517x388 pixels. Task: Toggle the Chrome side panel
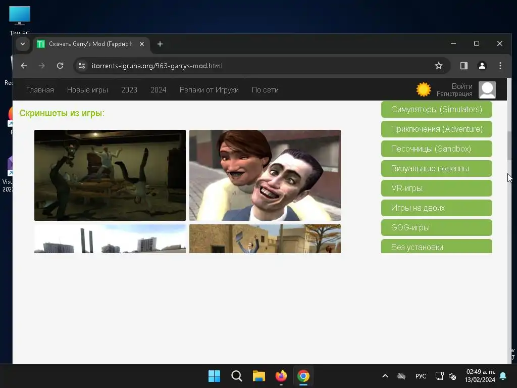(464, 66)
